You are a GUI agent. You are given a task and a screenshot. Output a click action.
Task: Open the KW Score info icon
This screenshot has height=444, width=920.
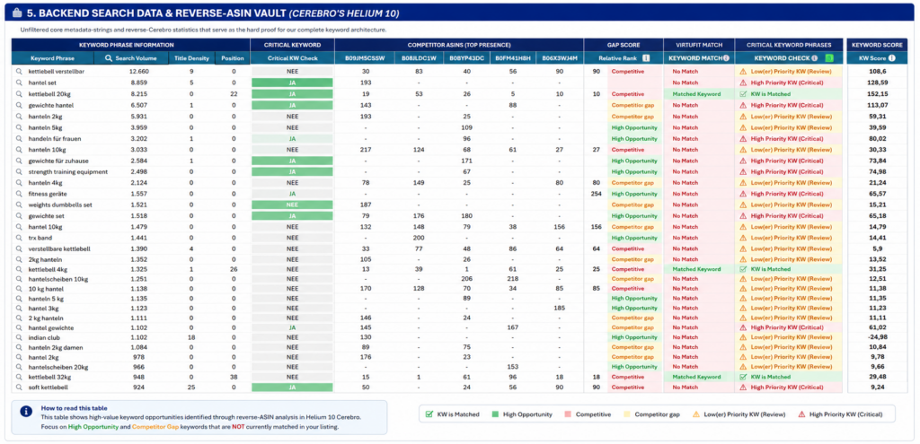coord(892,58)
